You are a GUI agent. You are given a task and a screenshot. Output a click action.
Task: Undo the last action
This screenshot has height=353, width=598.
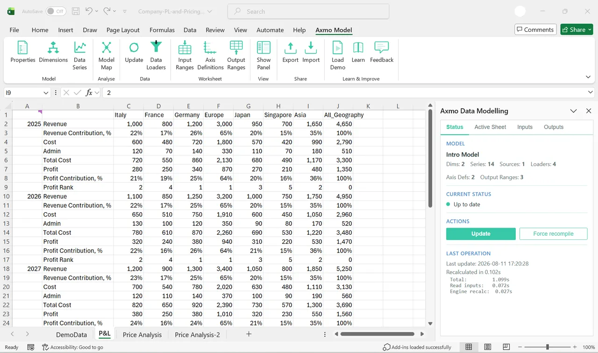pyautogui.click(x=89, y=11)
